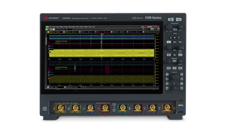This screenshot has height=128, width=227.
Task: Toggle channel 5 with the vertical key
Action: point(182,75)
